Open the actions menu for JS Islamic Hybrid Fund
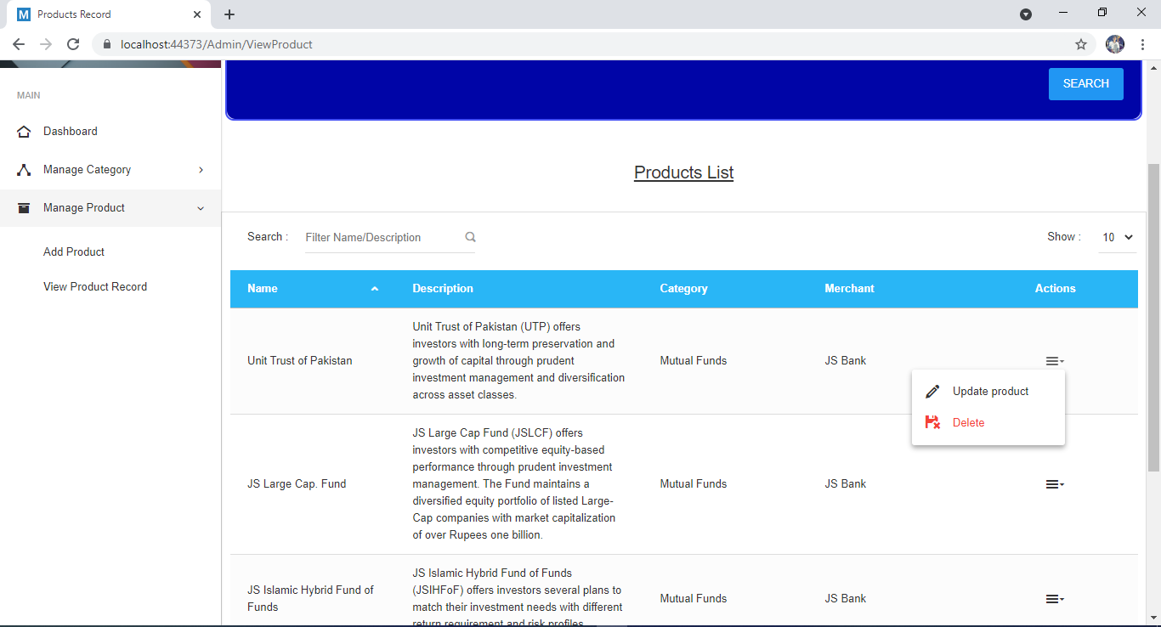The width and height of the screenshot is (1161, 627). tap(1055, 599)
